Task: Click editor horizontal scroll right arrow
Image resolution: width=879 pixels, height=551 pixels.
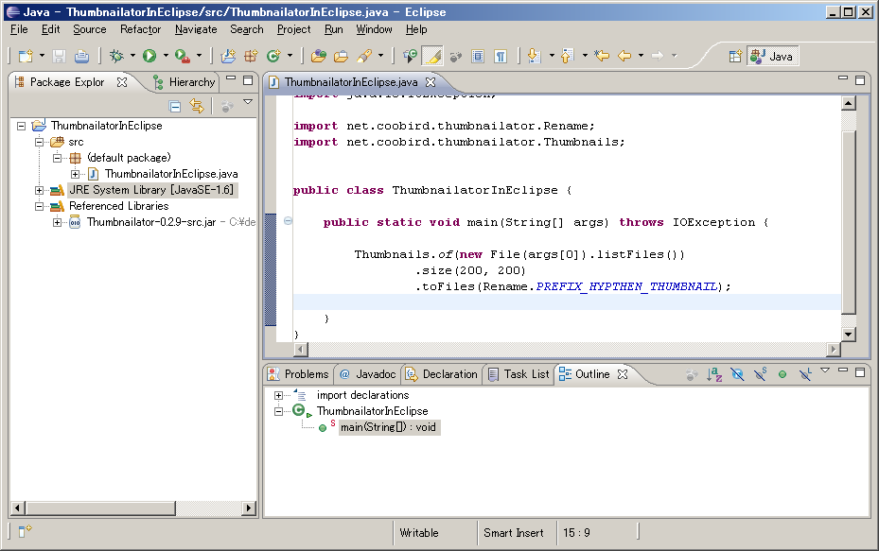Action: point(834,350)
